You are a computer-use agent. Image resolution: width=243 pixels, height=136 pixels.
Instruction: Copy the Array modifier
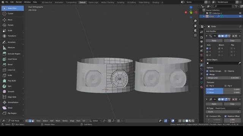click(232, 104)
